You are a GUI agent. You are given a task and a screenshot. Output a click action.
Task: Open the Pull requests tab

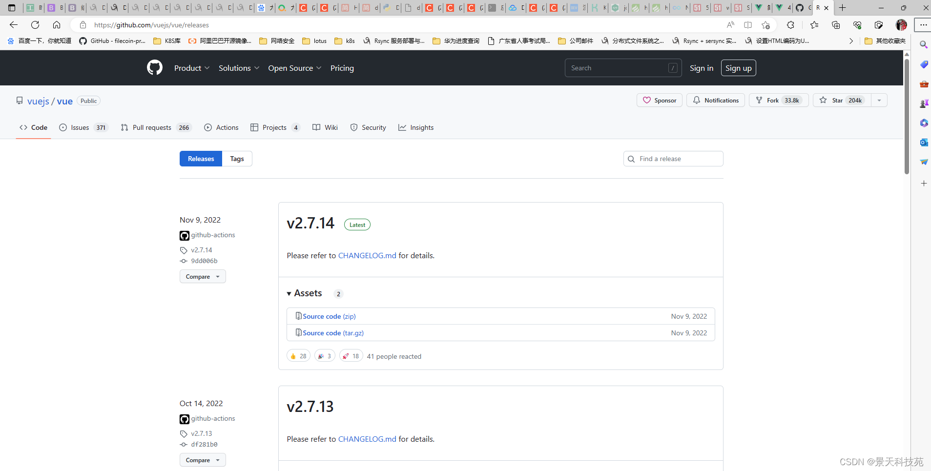pyautogui.click(x=156, y=127)
